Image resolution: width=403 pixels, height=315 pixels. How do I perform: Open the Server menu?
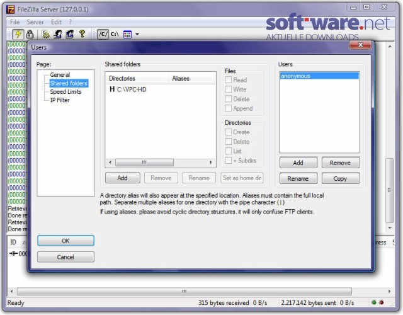pos(35,22)
